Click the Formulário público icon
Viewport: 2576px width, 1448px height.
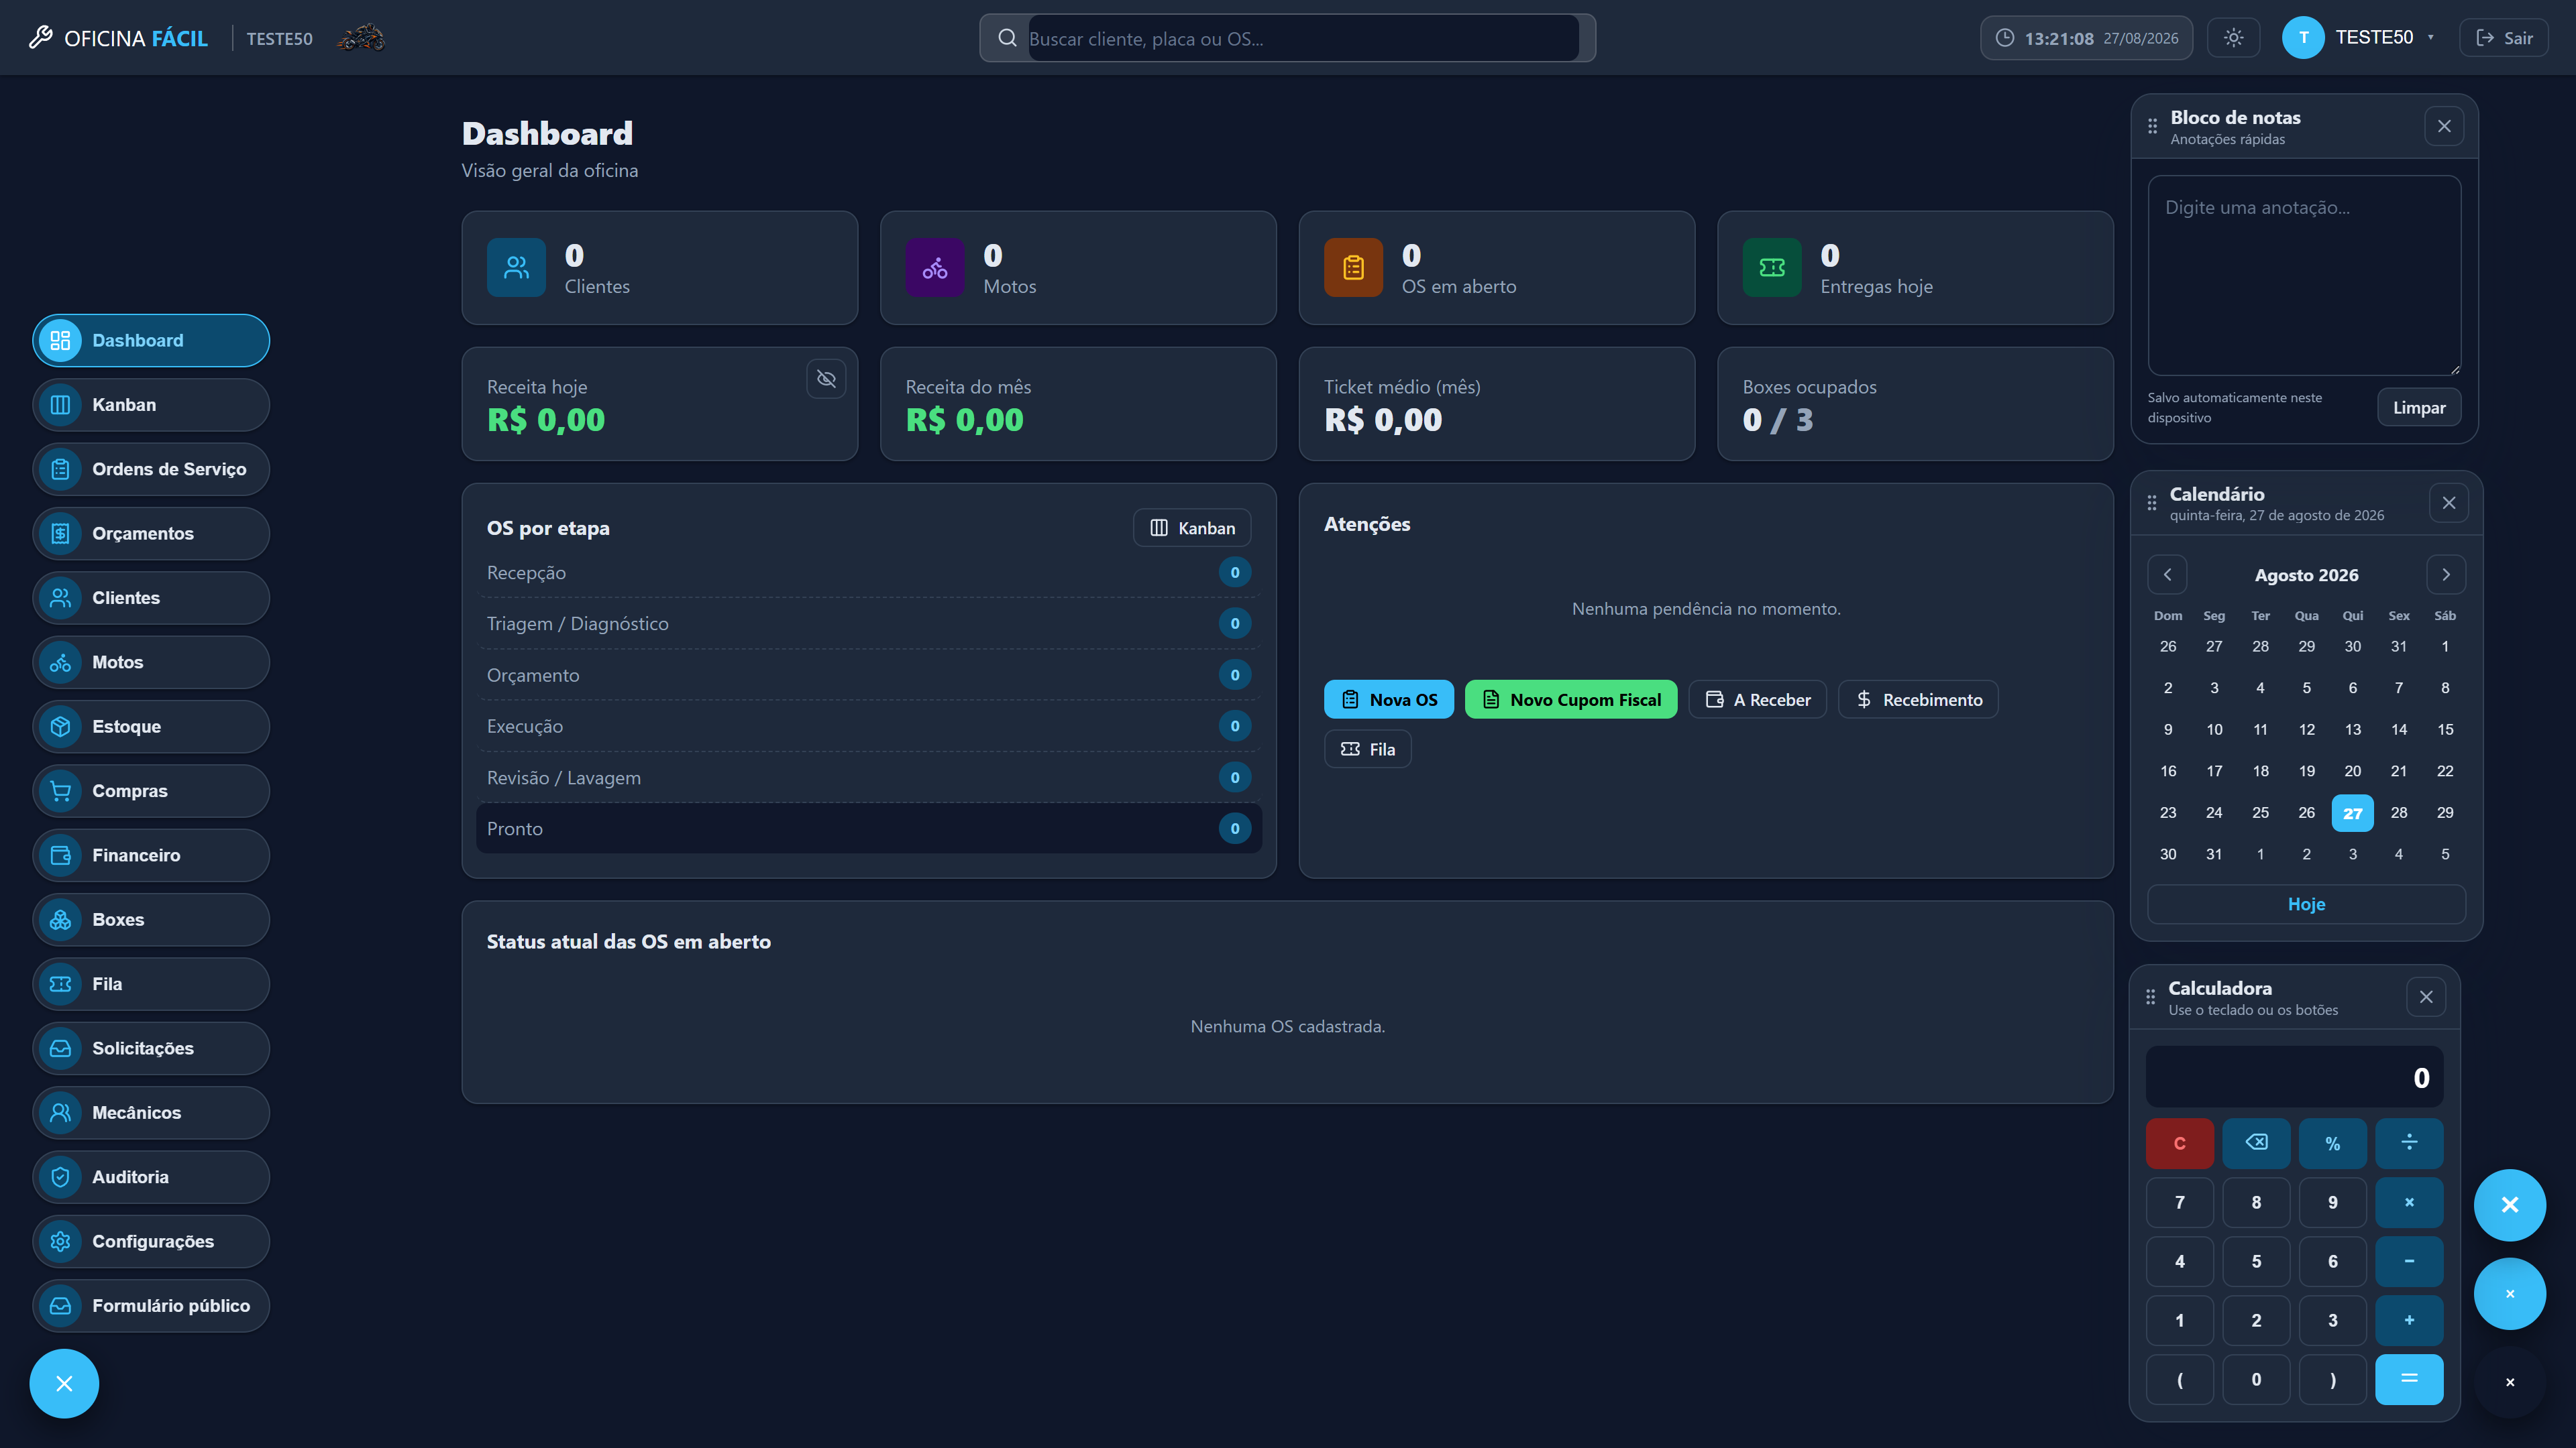tap(60, 1306)
